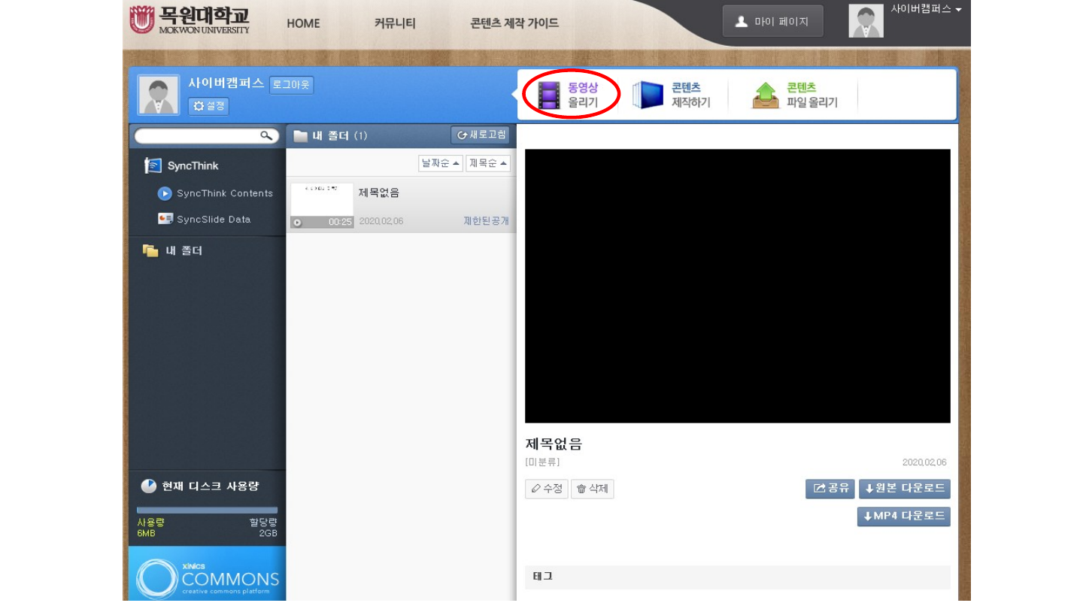Click the 새로고침 refresh button
Image resolution: width=1083 pixels, height=609 pixels.
point(481,135)
